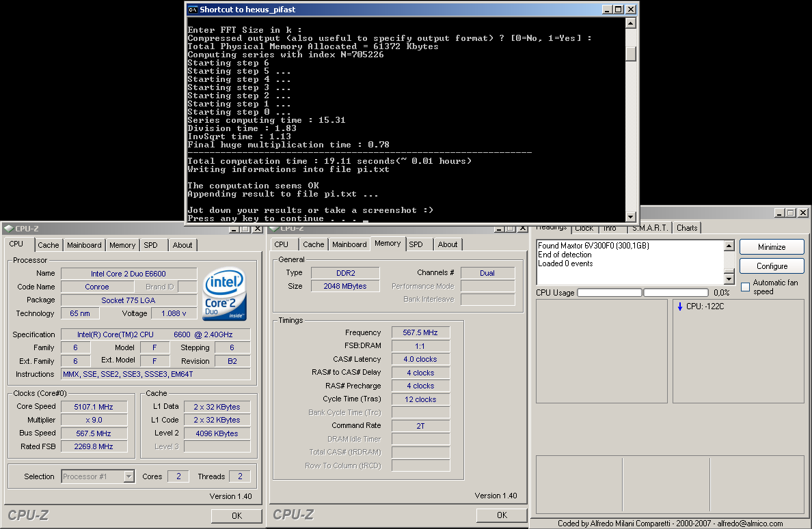The width and height of the screenshot is (812, 529).
Task: Click the SpeedFan Minimize button
Action: click(x=772, y=246)
